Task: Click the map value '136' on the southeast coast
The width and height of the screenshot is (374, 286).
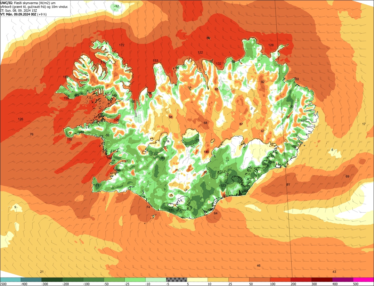Action: coord(271,162)
